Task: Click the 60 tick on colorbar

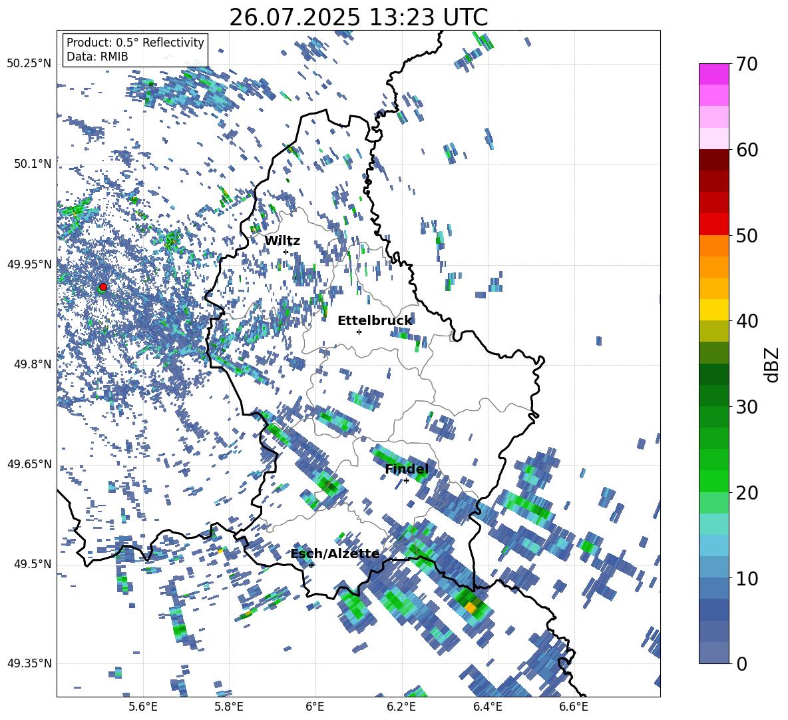Action: coord(747,150)
